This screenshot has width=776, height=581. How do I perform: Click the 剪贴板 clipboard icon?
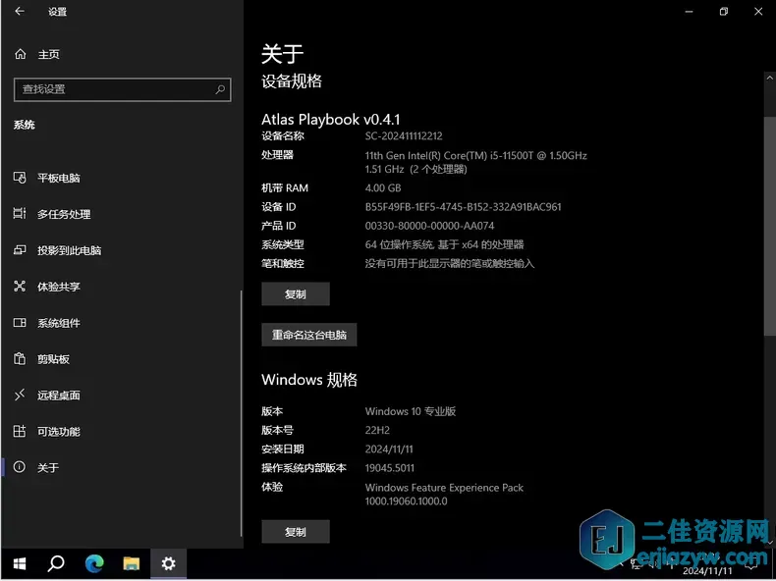[20, 358]
